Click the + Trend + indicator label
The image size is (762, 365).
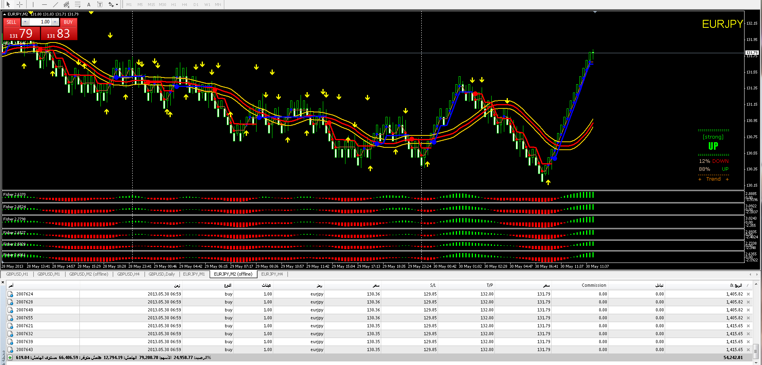714,179
